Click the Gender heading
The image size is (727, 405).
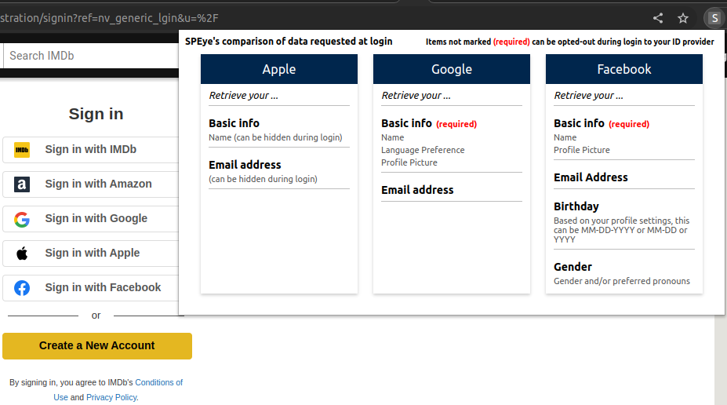(x=573, y=267)
